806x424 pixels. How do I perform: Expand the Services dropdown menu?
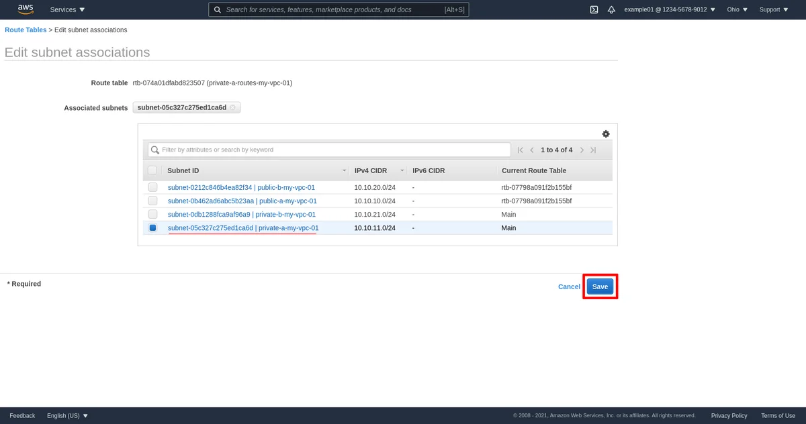67,10
